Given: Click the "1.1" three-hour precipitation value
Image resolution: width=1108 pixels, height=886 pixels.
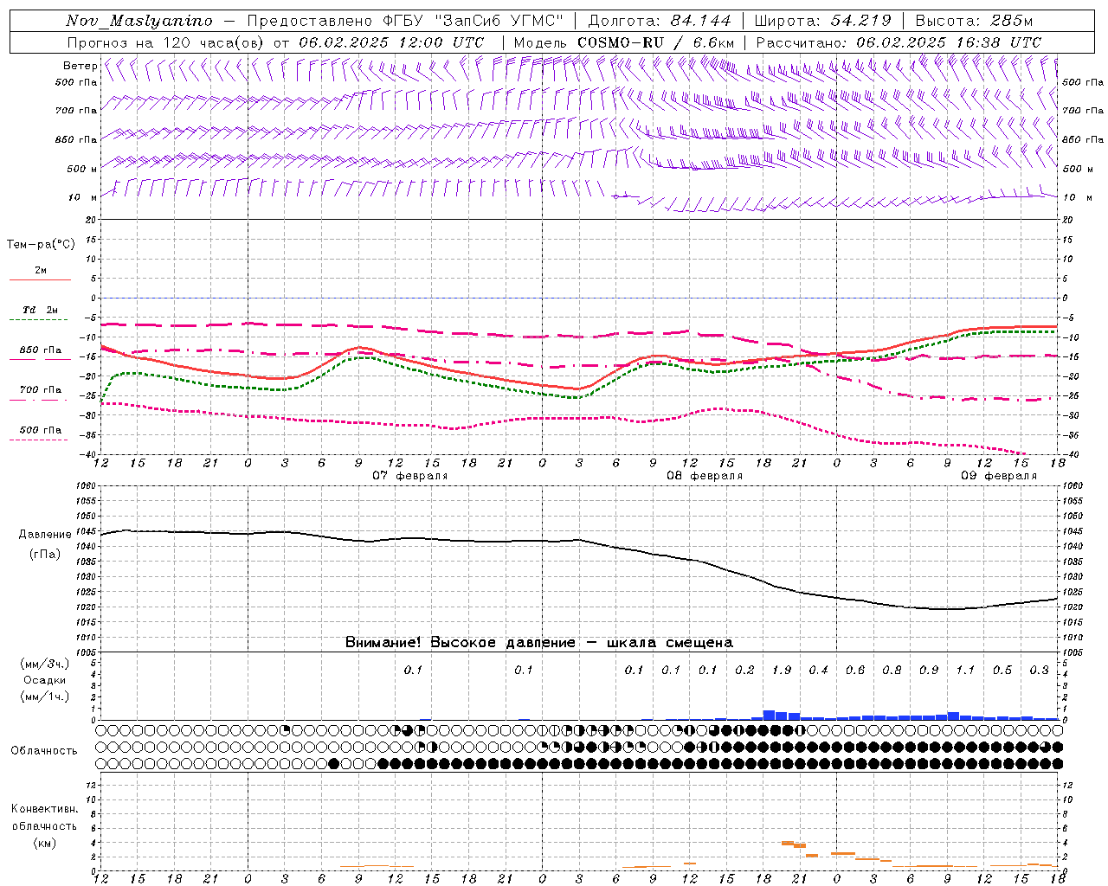Looking at the screenshot, I should [x=965, y=670].
